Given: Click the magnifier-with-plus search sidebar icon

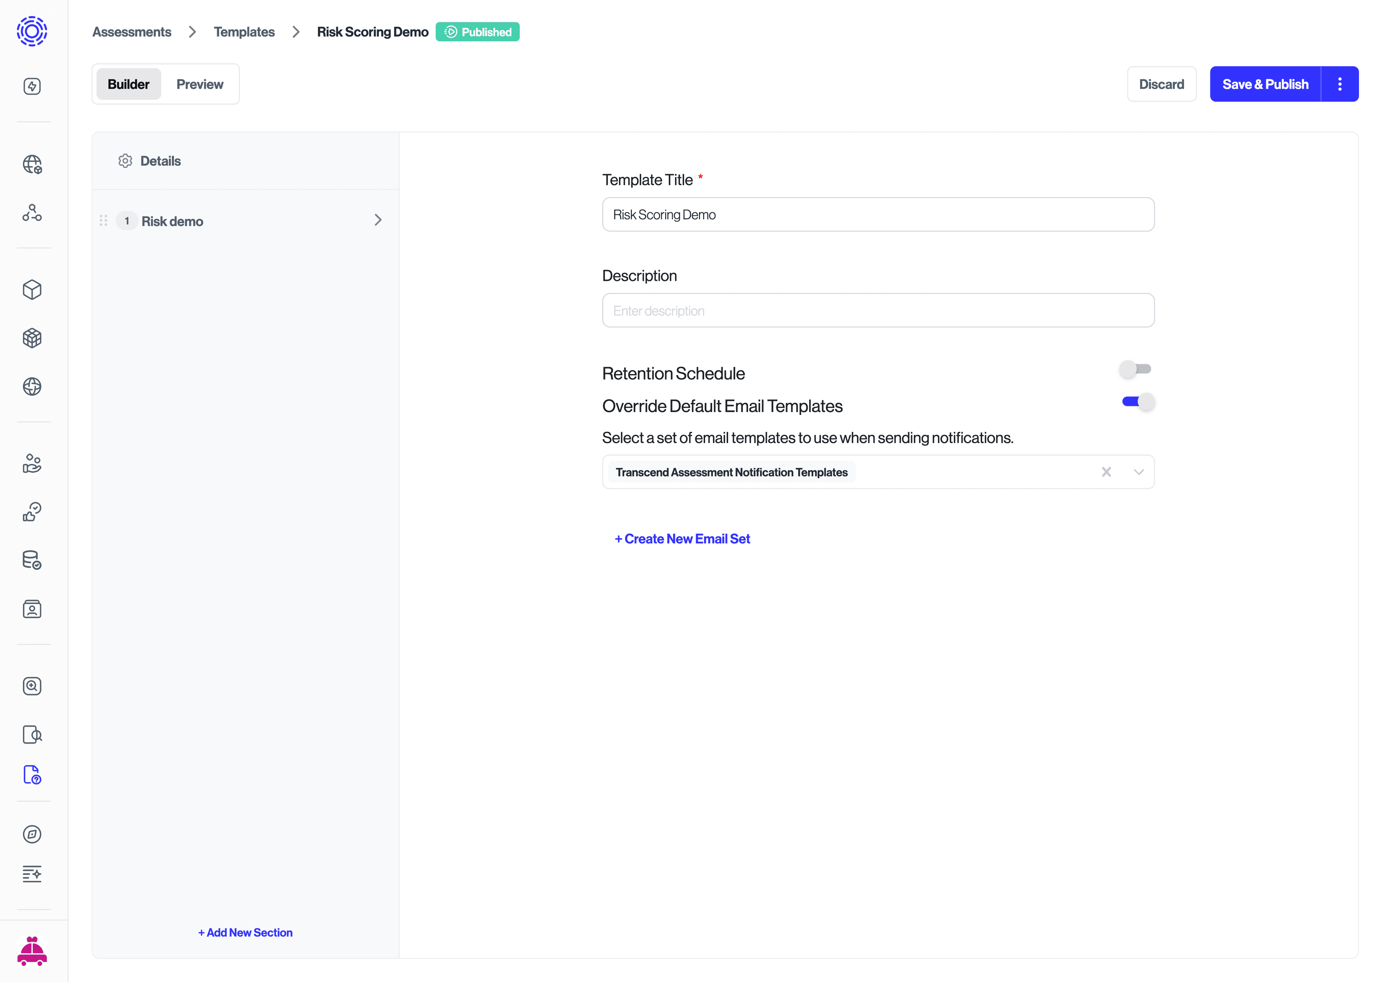Looking at the screenshot, I should (x=32, y=686).
